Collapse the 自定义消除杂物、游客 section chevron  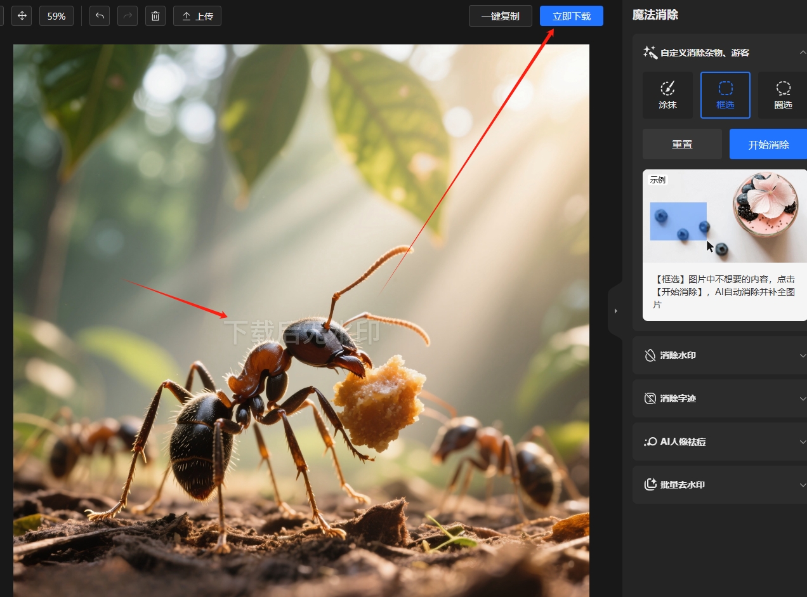click(x=803, y=53)
